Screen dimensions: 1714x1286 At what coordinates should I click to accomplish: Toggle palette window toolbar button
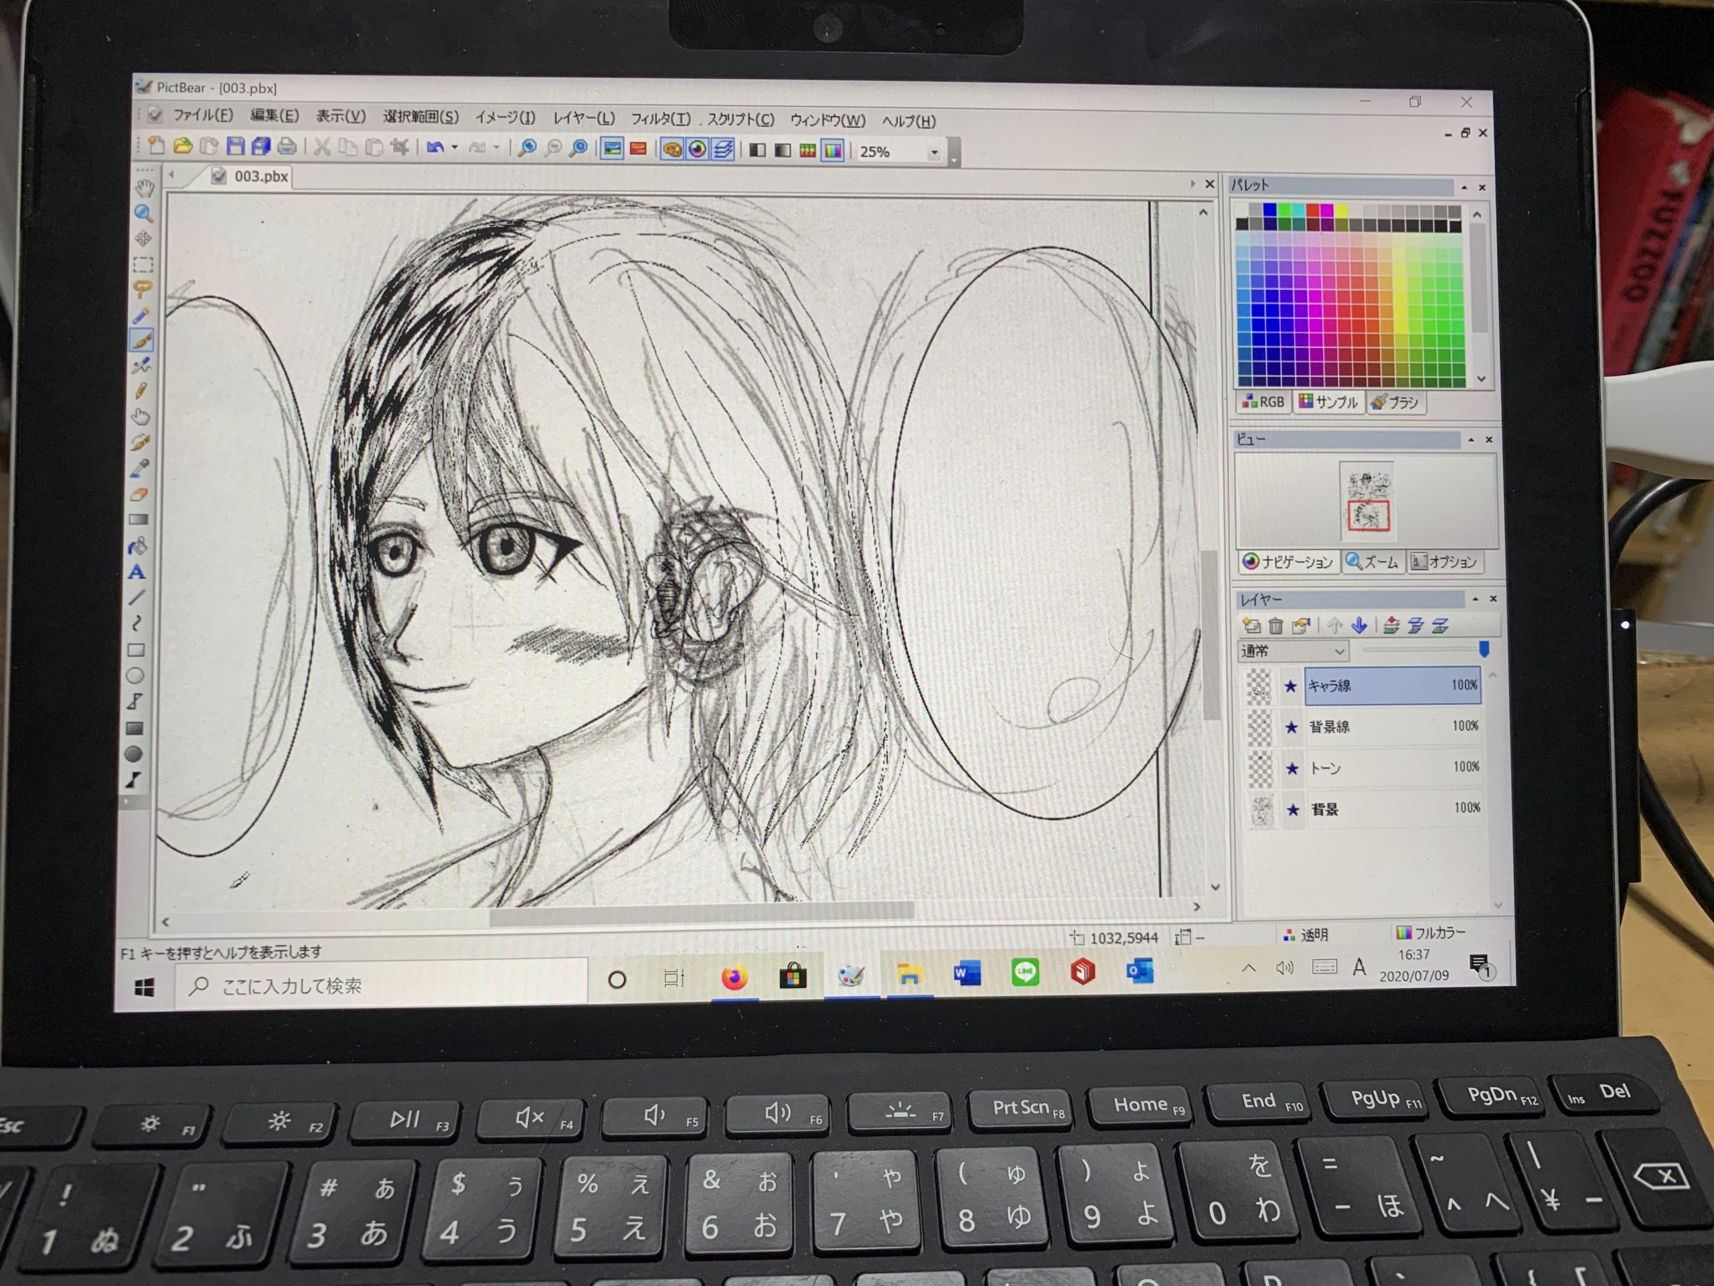[672, 149]
